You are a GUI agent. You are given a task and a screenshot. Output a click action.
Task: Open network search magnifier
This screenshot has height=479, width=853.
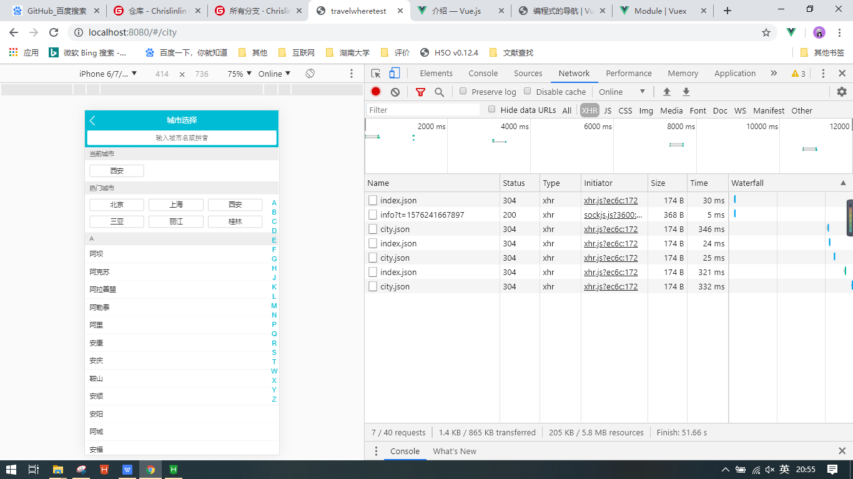440,92
